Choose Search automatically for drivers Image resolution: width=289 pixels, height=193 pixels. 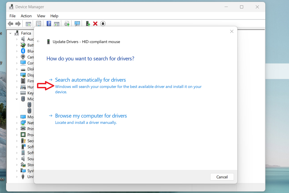pyautogui.click(x=90, y=80)
